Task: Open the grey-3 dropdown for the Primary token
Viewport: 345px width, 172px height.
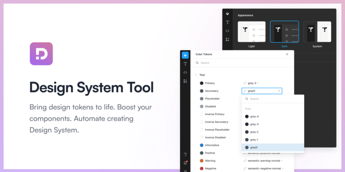Action: (258, 83)
